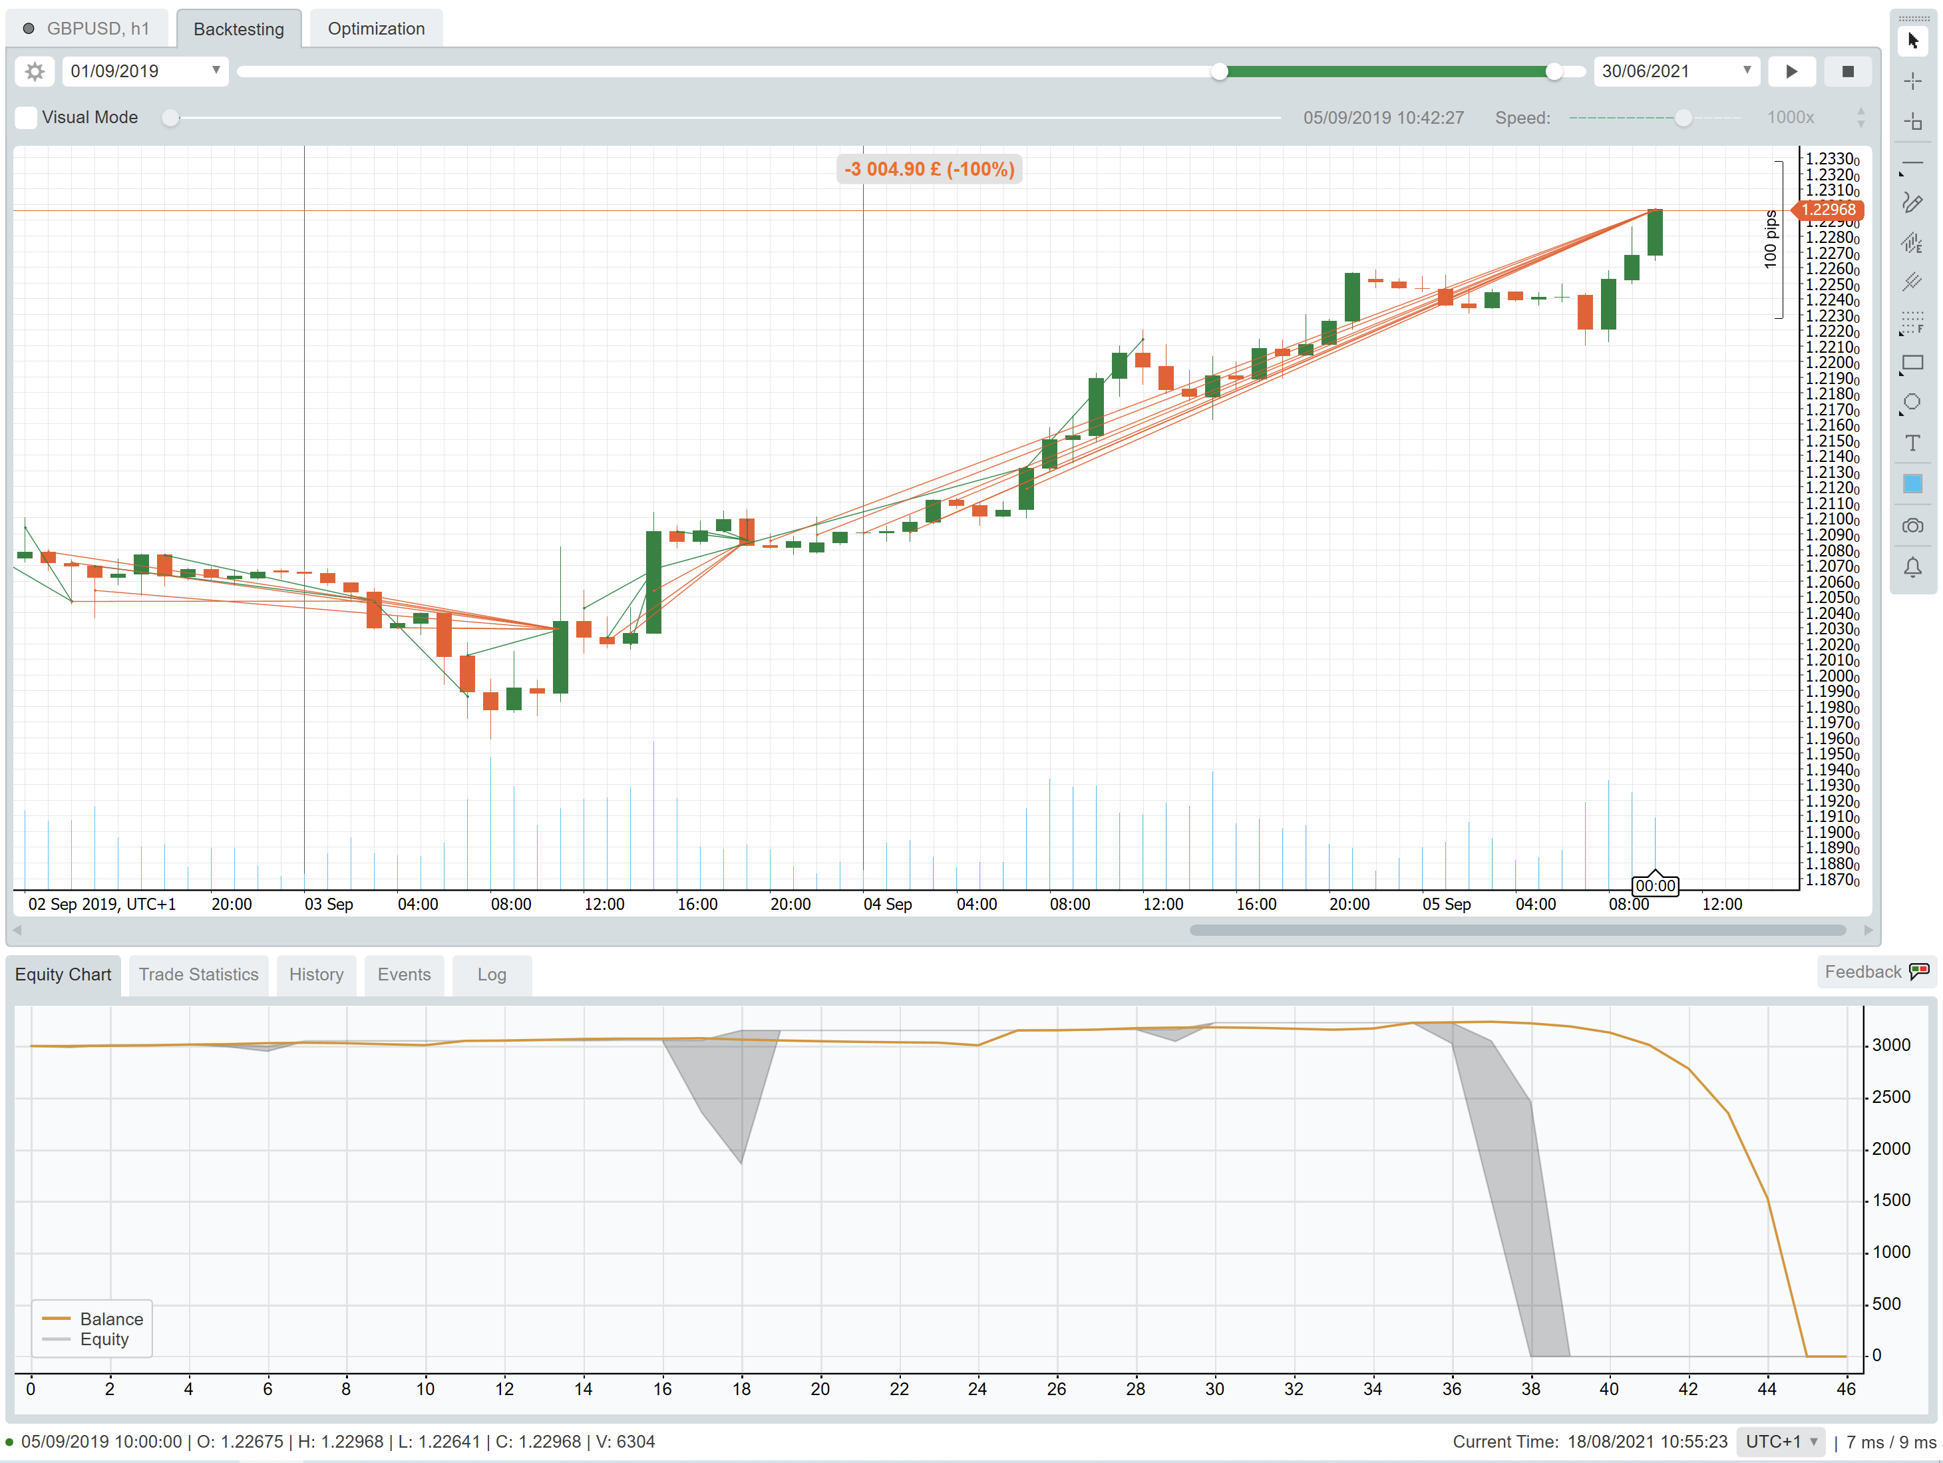Stop the backtest with stop button
This screenshot has height=1463, width=1943.
[x=1848, y=71]
